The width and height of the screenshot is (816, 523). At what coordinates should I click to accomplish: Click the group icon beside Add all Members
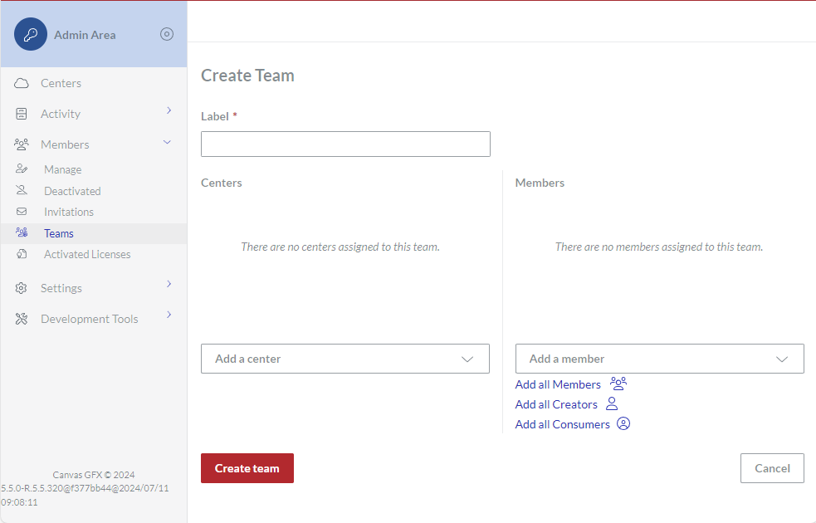618,384
